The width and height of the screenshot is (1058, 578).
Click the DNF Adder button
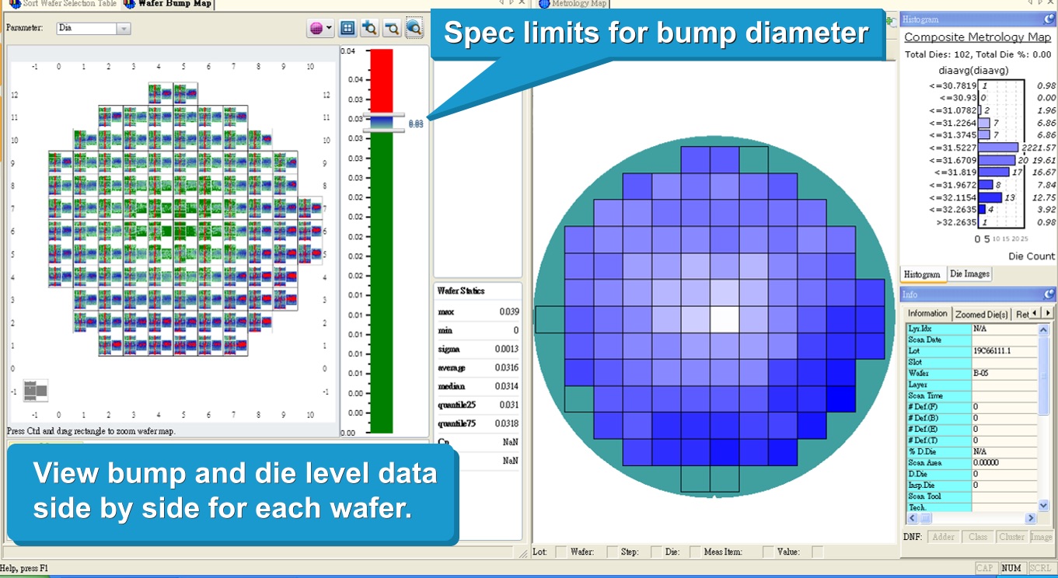[x=943, y=537]
